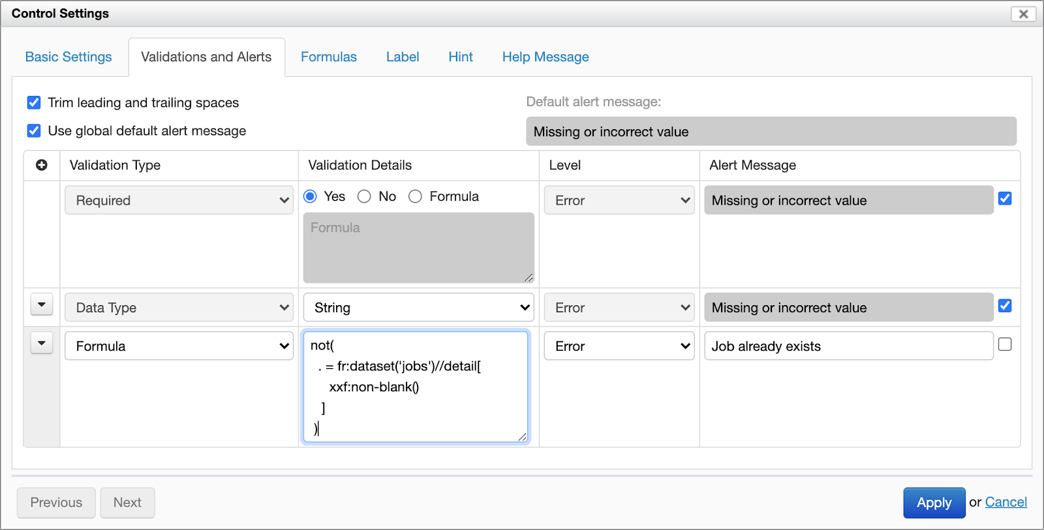Screen dimensions: 1044x530
Task: Click the disabled Formula text area on Required row
Action: click(418, 248)
